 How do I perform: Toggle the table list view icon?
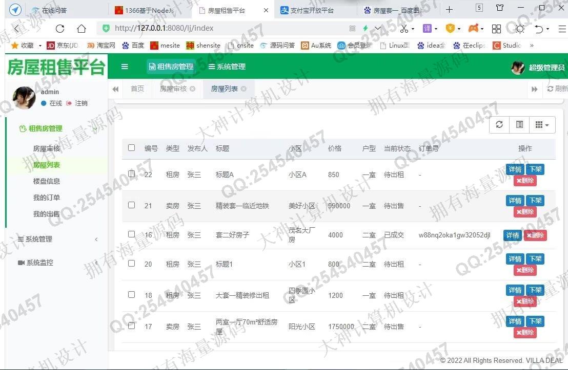coord(519,125)
